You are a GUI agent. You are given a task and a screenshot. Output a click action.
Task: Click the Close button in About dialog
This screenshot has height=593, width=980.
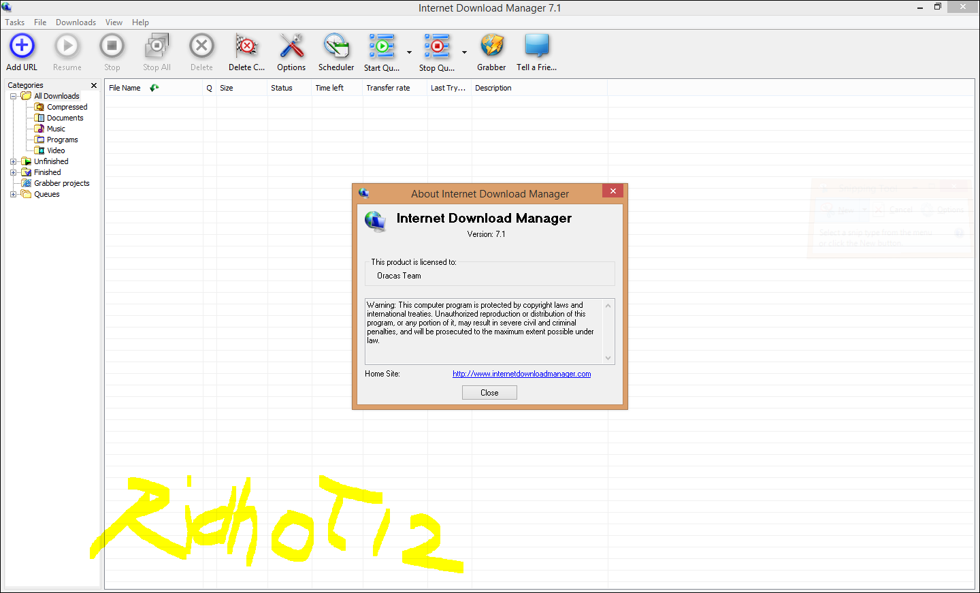coord(489,393)
